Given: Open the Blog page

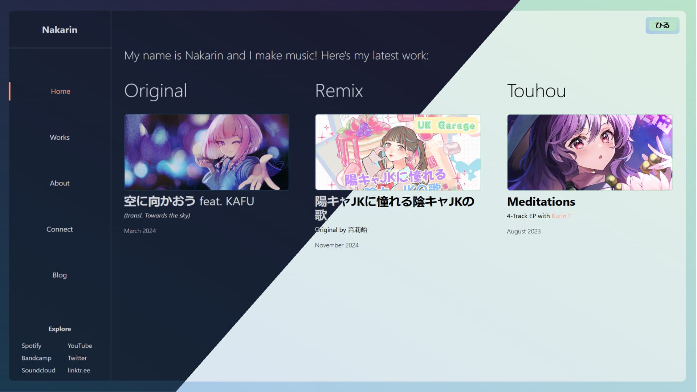Looking at the screenshot, I should pyautogui.click(x=60, y=275).
